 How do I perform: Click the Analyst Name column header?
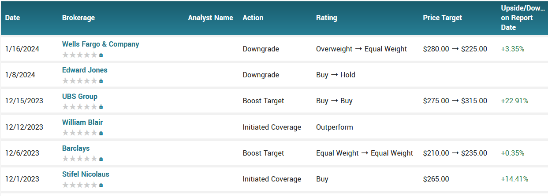pos(210,18)
